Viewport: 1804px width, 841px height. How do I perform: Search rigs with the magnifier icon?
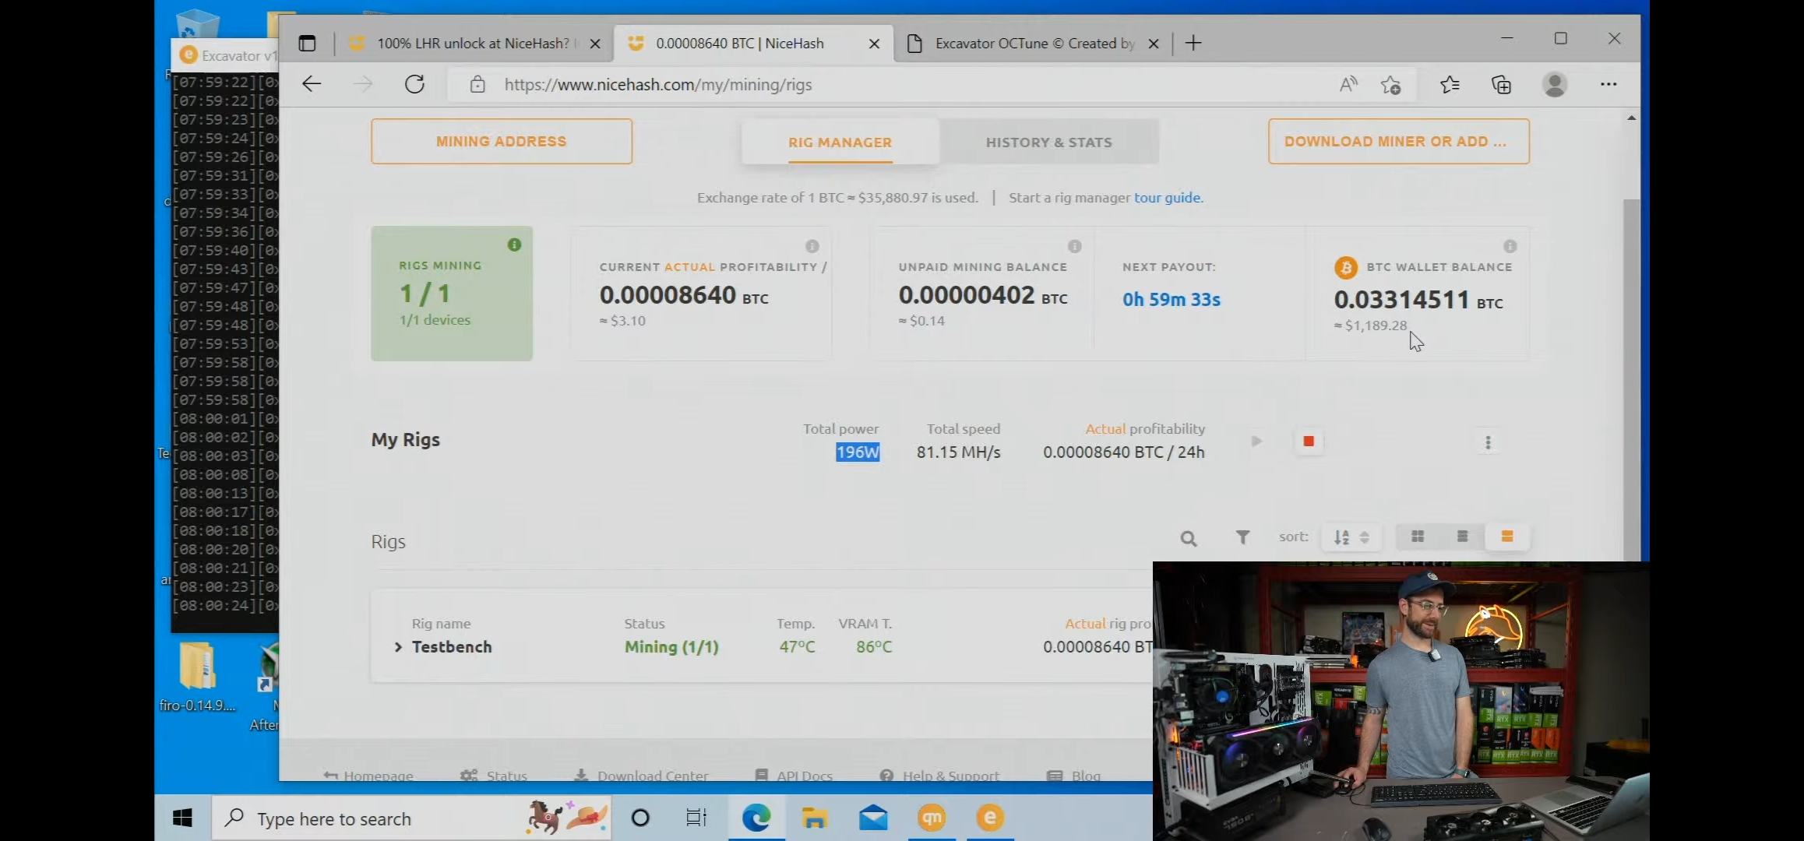pyautogui.click(x=1188, y=538)
